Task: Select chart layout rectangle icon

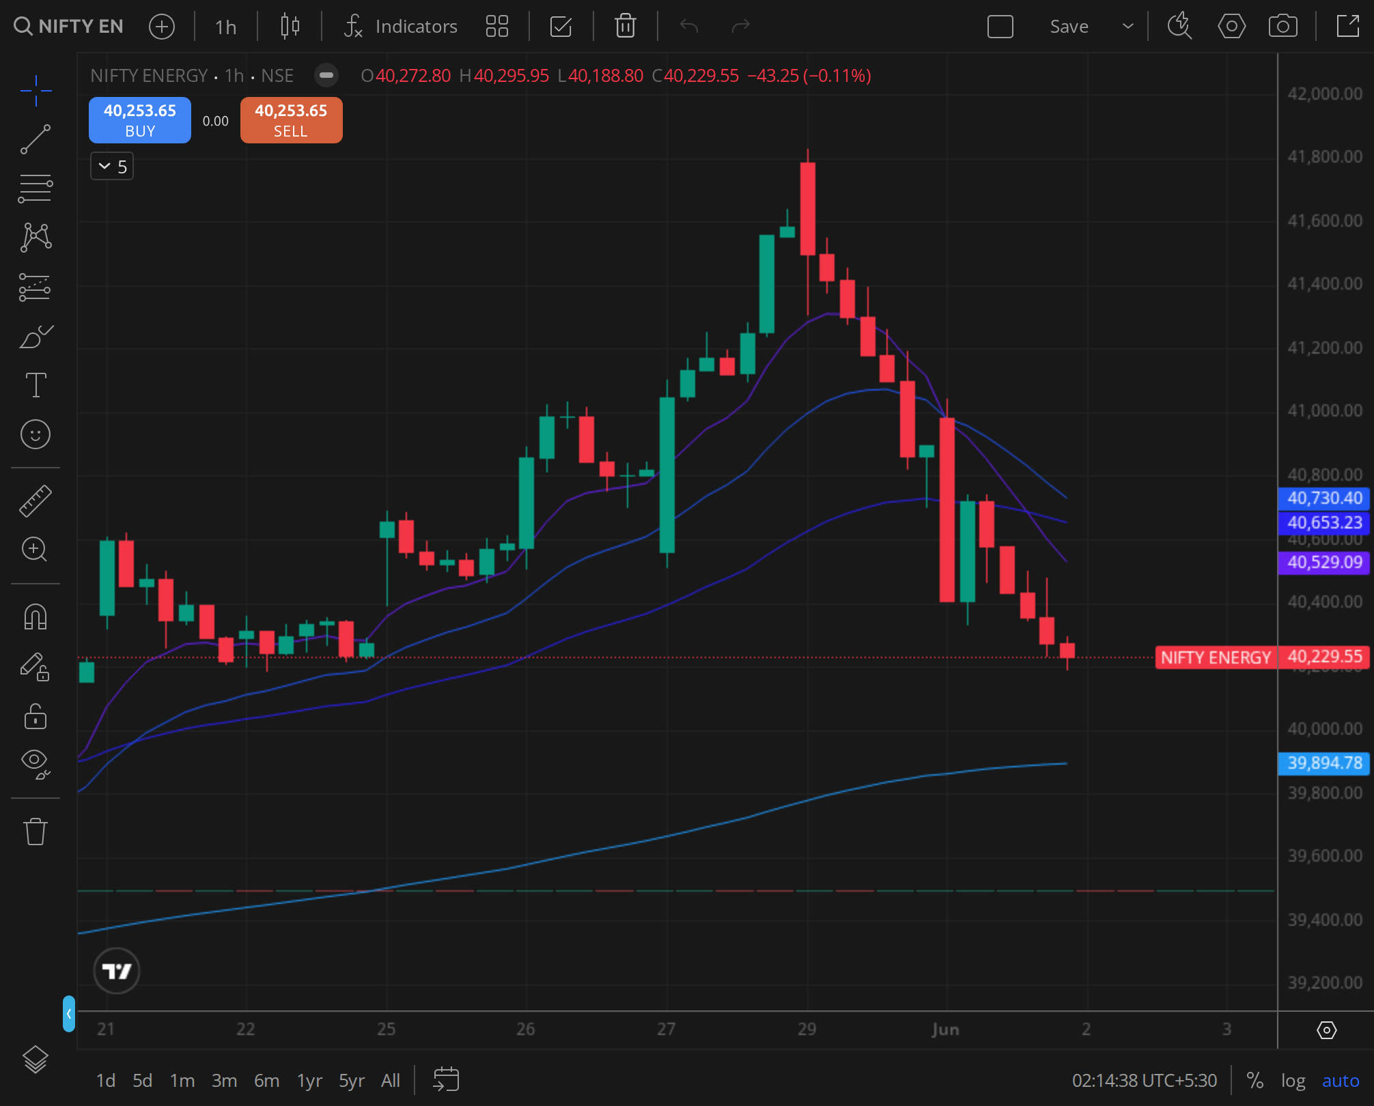Action: 1000,27
